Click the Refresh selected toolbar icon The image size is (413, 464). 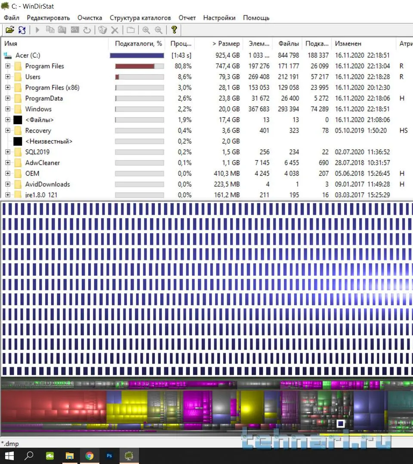(87, 30)
